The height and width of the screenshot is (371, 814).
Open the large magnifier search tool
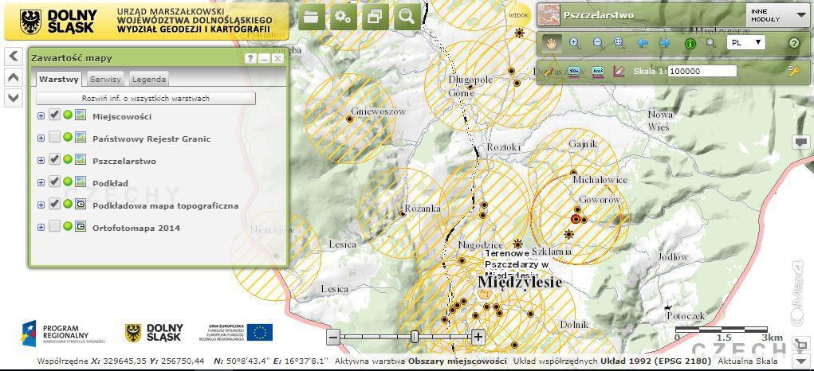[x=407, y=17]
